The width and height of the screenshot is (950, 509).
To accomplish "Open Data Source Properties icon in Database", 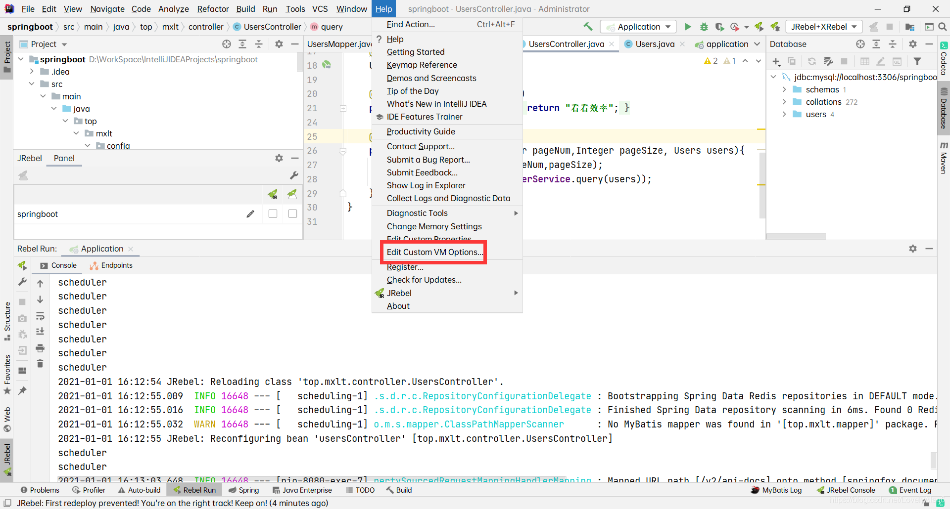I will (x=828, y=61).
